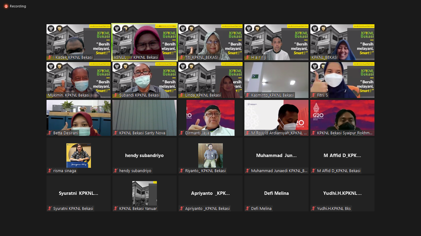Click muted mic icon beside Titi_KPKNL_BEKASI

[x=182, y=57]
